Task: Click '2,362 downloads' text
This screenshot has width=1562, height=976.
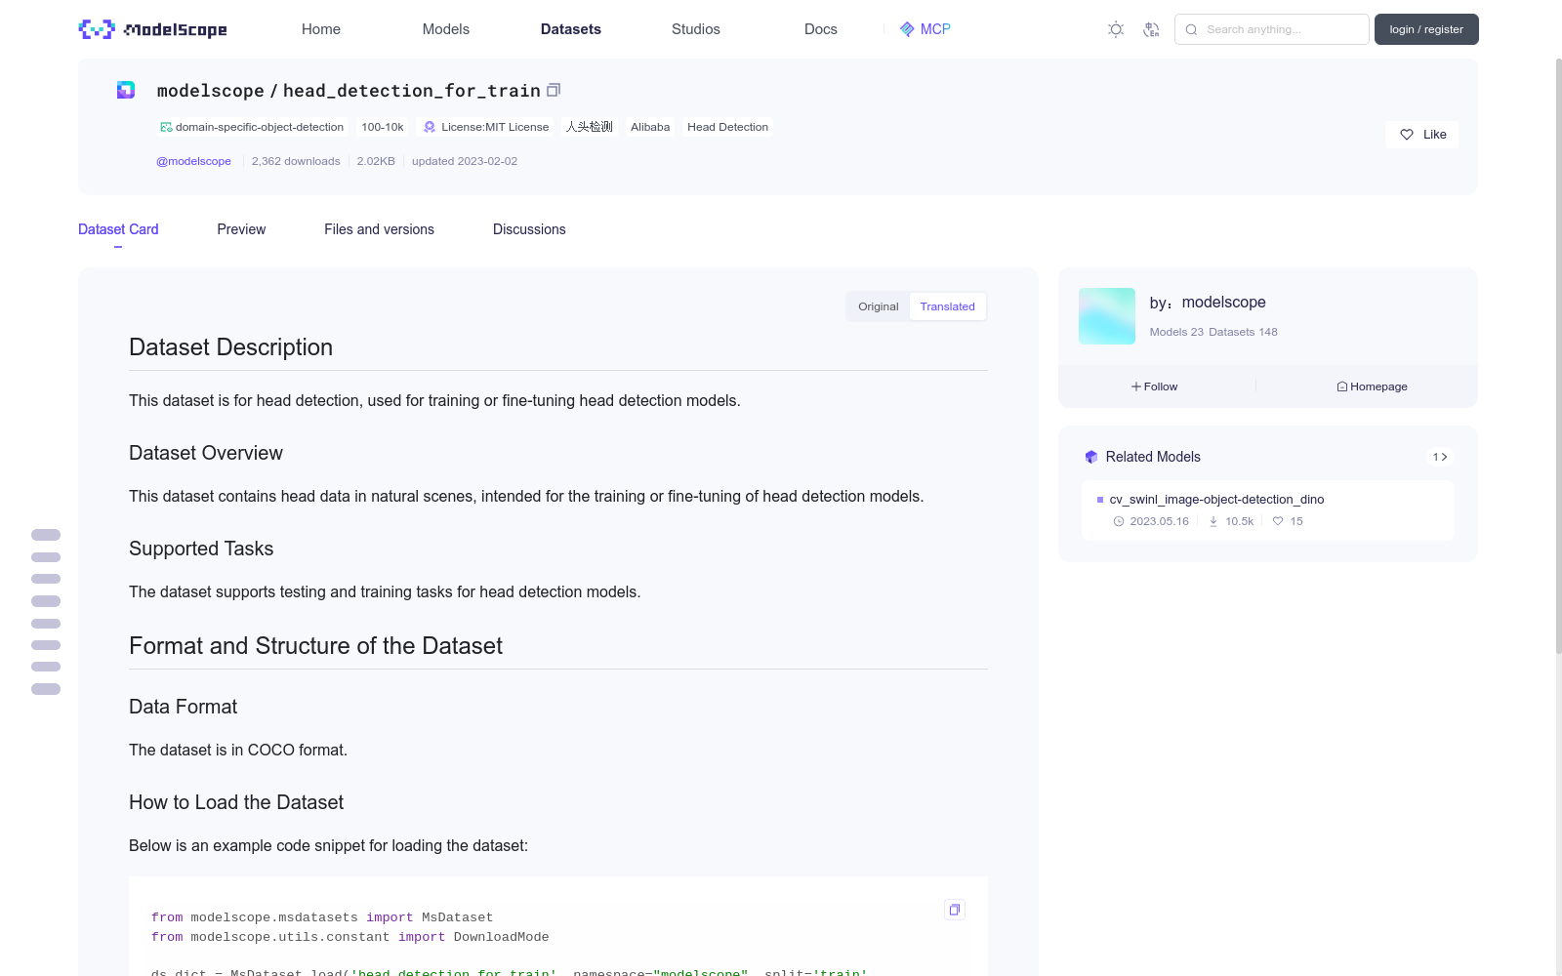Action: 296,161
